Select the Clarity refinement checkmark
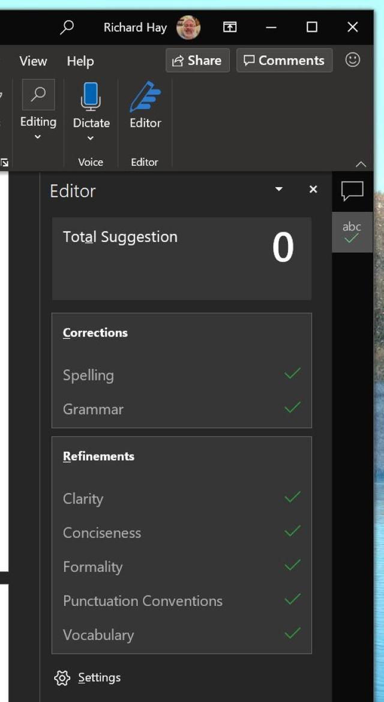Viewport: 384px width, 702px height. 292,497
